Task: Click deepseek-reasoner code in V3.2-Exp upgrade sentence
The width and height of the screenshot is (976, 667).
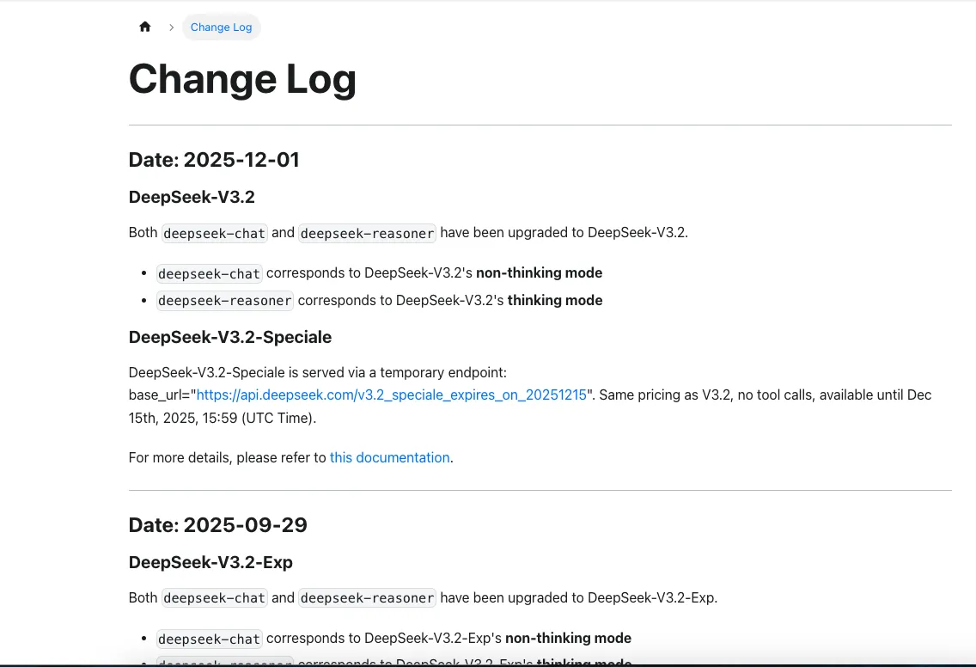Action: [x=368, y=598]
